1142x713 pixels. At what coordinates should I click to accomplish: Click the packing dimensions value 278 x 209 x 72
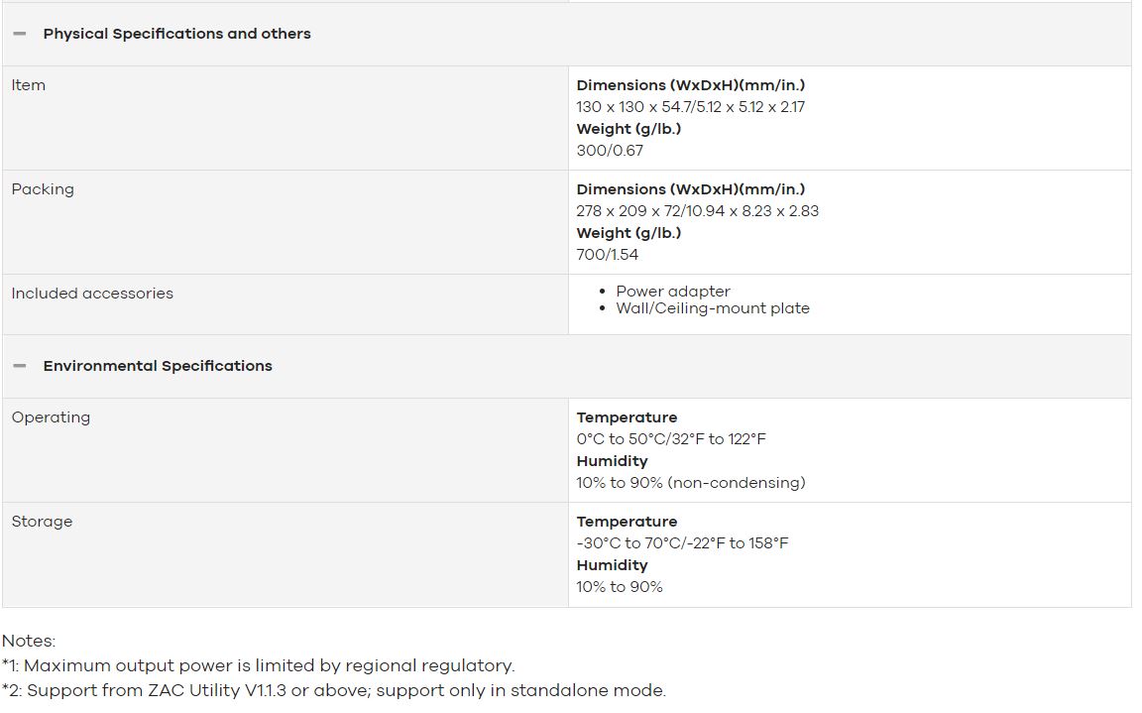(698, 211)
